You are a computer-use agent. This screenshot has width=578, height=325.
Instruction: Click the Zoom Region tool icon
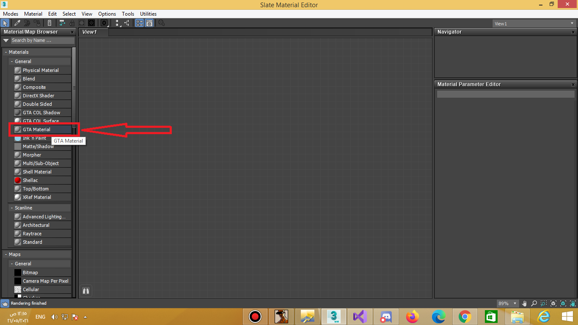coord(544,303)
